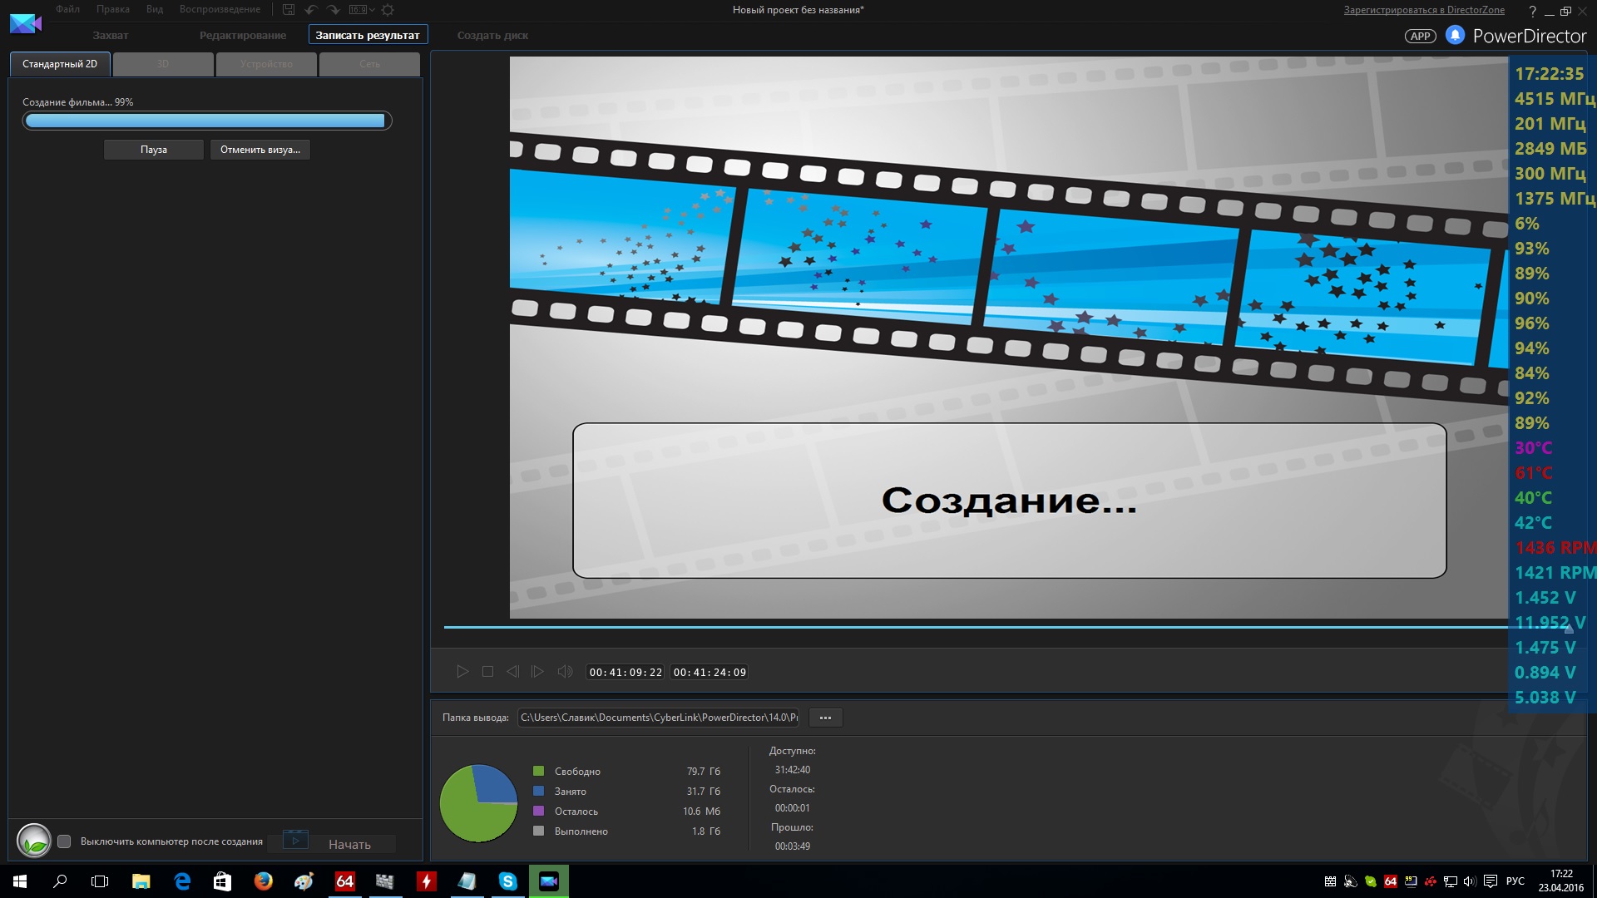This screenshot has height=898, width=1597.
Task: Open the preferences gear icon
Action: click(x=388, y=10)
